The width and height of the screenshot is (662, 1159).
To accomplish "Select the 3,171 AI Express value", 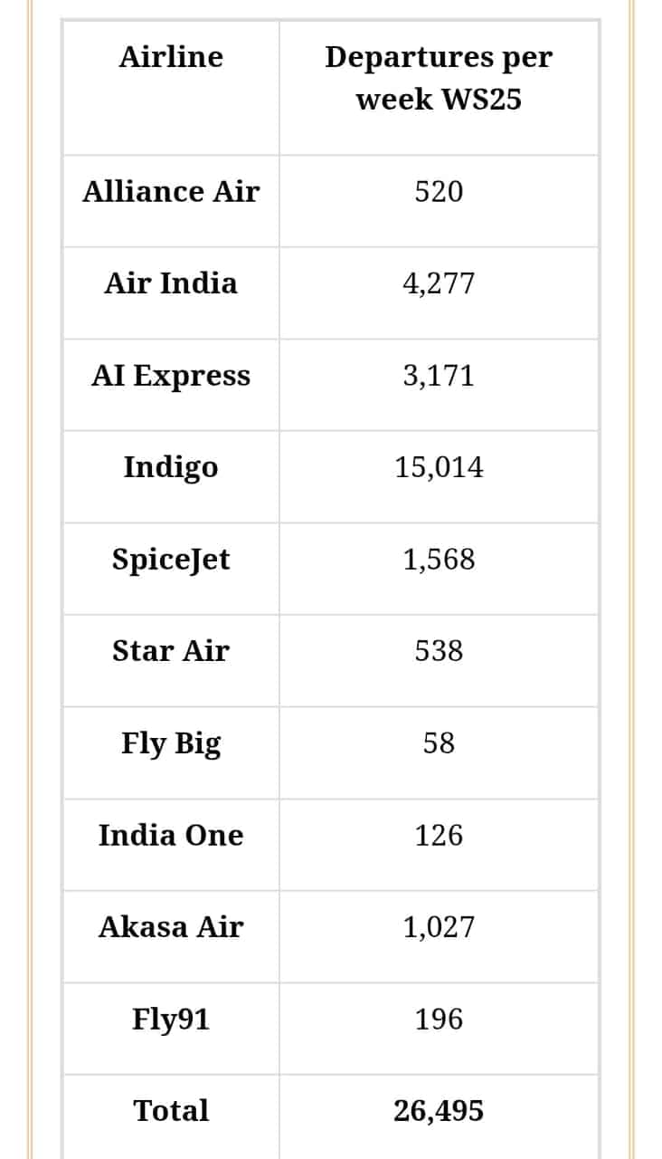I will [439, 376].
